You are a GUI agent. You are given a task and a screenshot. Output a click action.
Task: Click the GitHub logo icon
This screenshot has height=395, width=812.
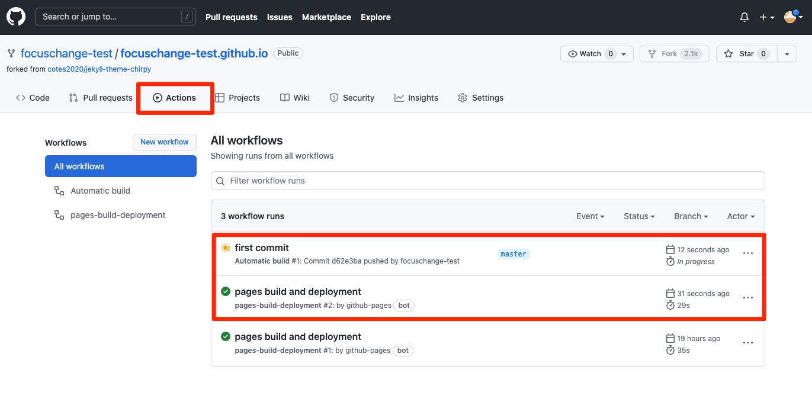click(16, 17)
